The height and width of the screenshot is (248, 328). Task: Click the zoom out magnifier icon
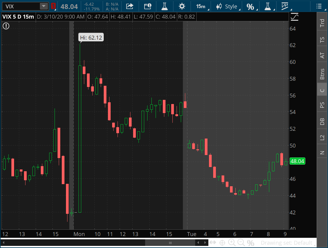241,243
